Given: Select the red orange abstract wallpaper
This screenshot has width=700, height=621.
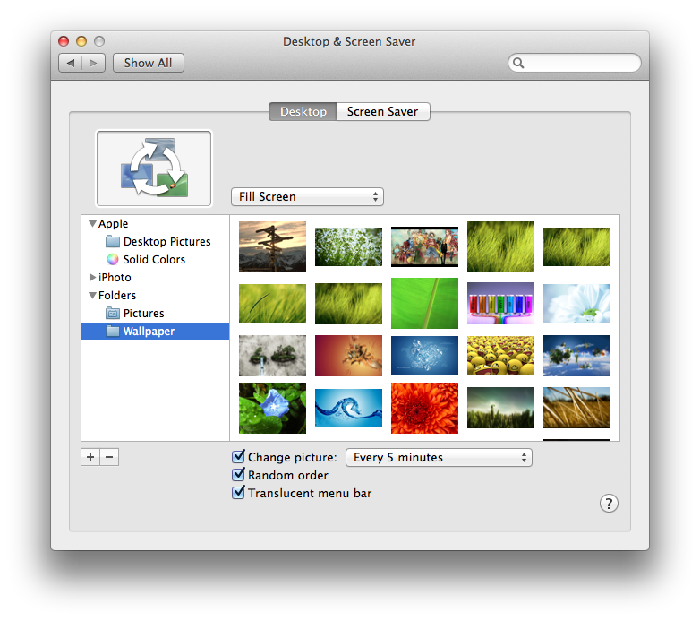Looking at the screenshot, I should (349, 356).
